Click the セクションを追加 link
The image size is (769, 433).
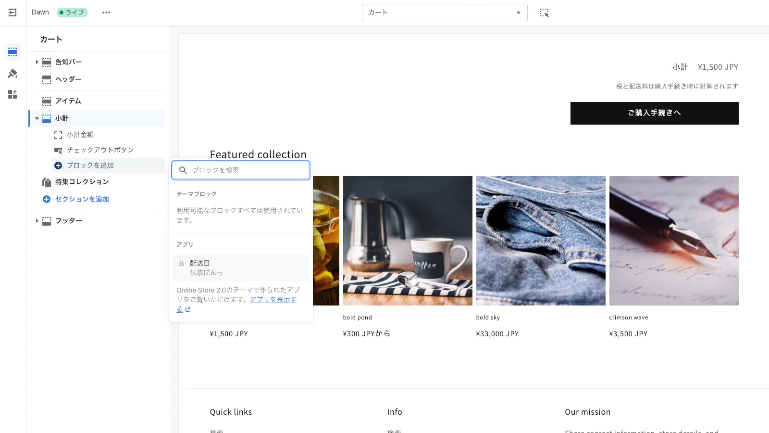[82, 199]
